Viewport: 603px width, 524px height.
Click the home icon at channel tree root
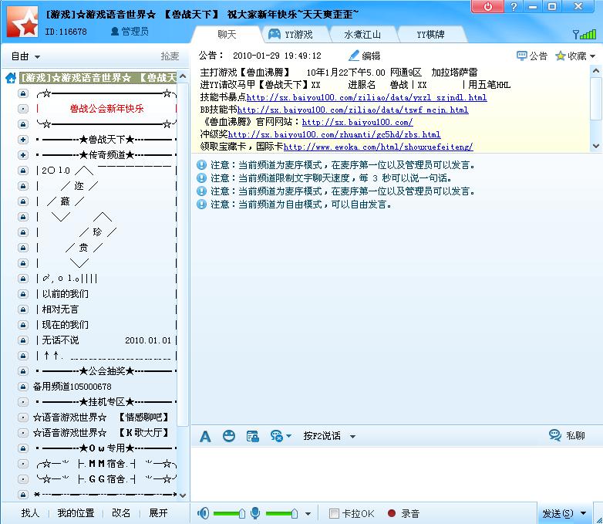coord(11,78)
